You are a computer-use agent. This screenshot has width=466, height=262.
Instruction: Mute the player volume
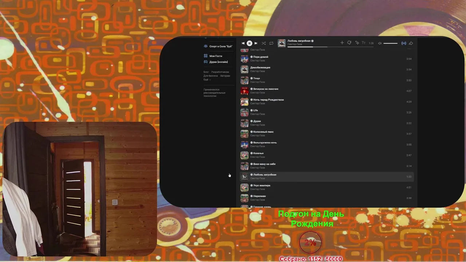380,43
